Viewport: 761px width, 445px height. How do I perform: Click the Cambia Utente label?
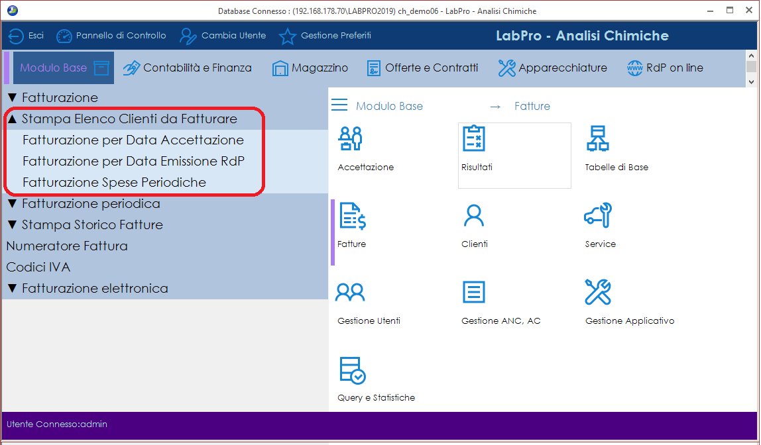(233, 35)
